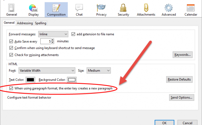Open the Attachments paperclip pane
Viewport: 202px width, 125px height.
(x=146, y=10)
